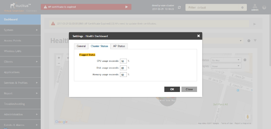Open Health dashboard settings with the gear icon
271x129 pixels.
click(249, 41)
